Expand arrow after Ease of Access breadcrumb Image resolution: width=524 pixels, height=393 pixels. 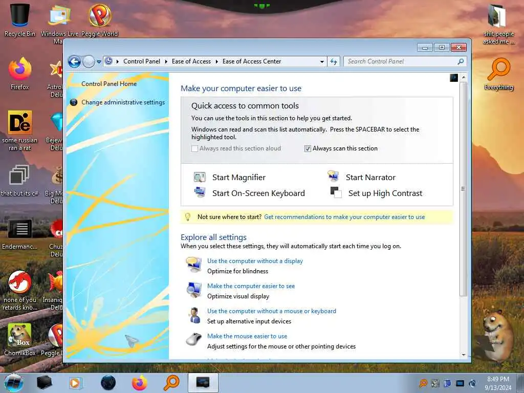(x=216, y=61)
